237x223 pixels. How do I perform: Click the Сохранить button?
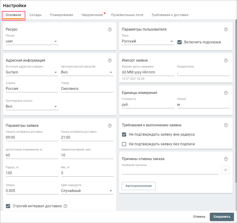(x=222, y=217)
